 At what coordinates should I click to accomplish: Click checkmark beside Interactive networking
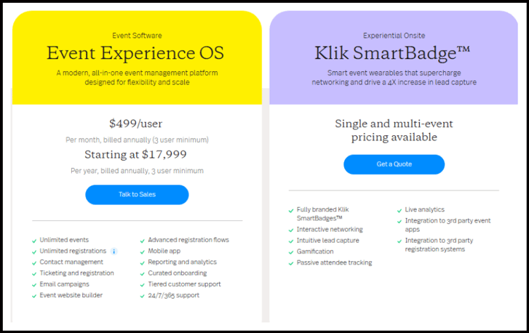click(291, 229)
